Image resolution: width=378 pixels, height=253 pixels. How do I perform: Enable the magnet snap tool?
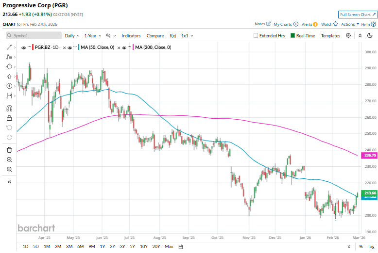tap(9, 109)
